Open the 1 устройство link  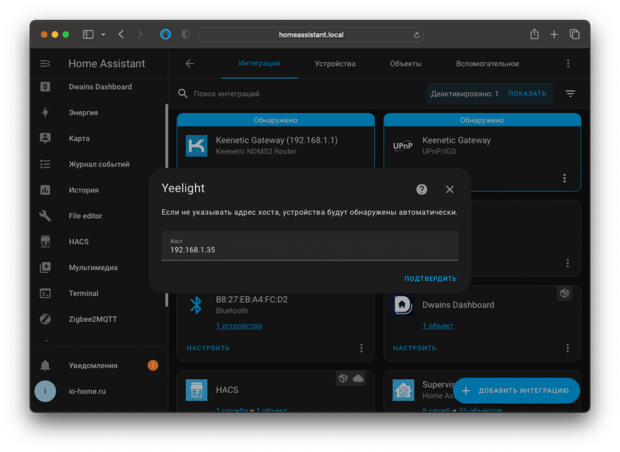click(239, 326)
